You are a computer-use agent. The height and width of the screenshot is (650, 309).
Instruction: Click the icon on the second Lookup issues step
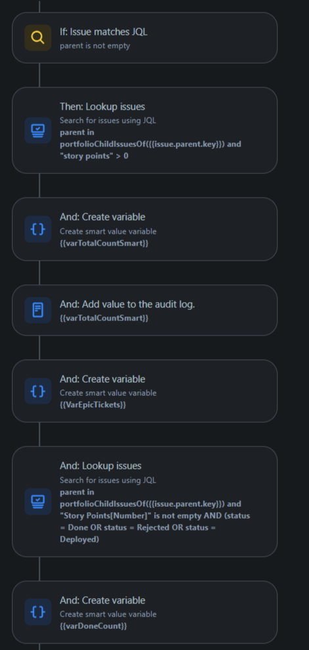tap(37, 502)
